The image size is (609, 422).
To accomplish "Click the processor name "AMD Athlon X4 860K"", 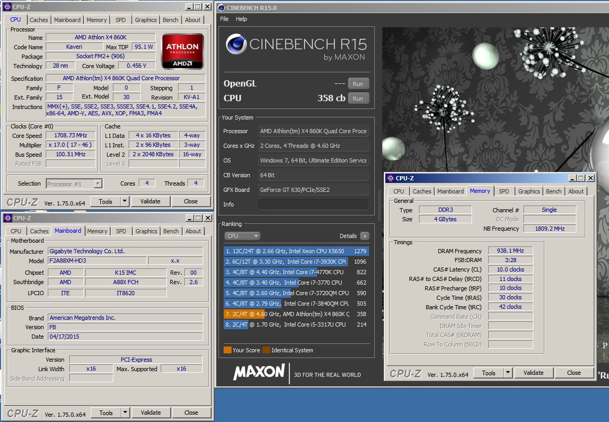I will pyautogui.click(x=101, y=37).
